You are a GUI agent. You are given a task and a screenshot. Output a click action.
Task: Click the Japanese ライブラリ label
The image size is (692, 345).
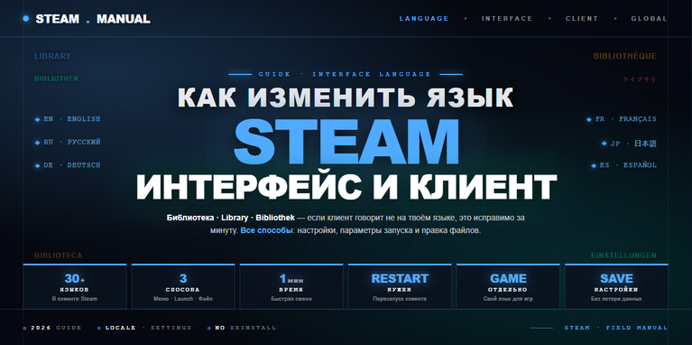point(640,79)
